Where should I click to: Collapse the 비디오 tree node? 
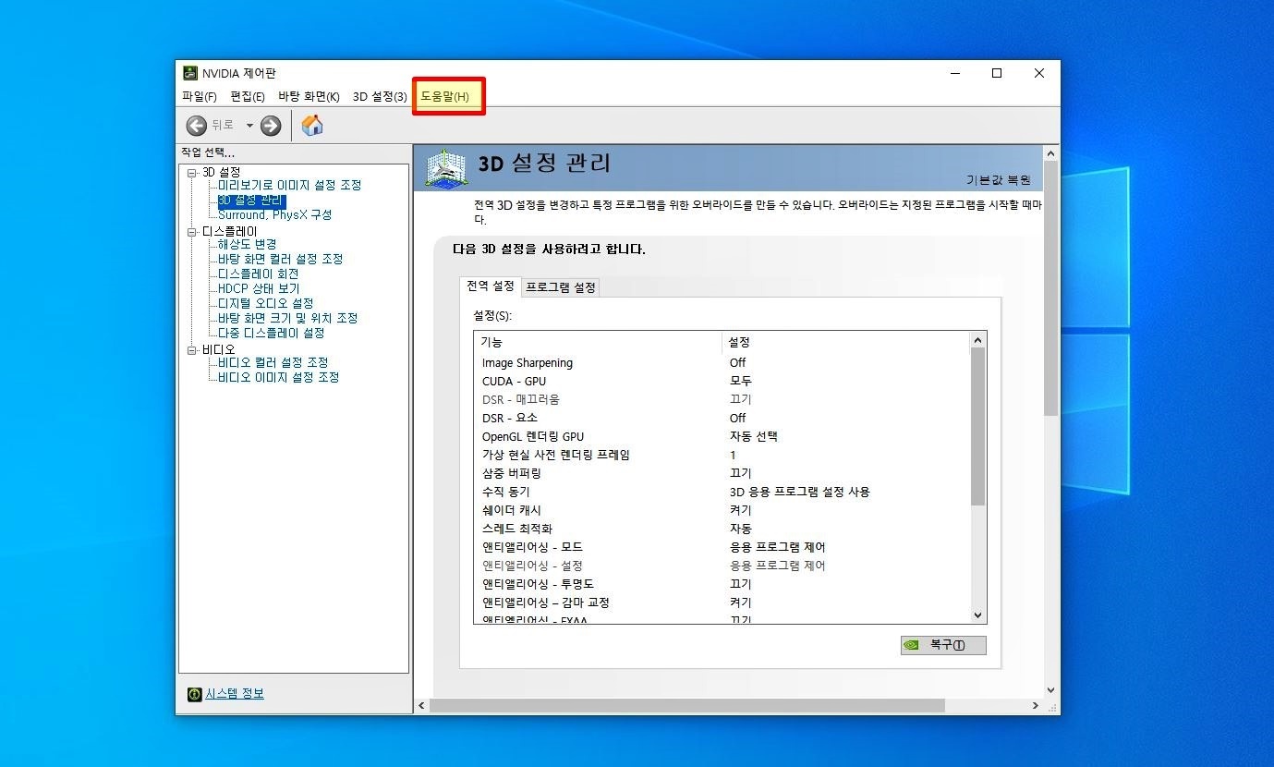192,349
